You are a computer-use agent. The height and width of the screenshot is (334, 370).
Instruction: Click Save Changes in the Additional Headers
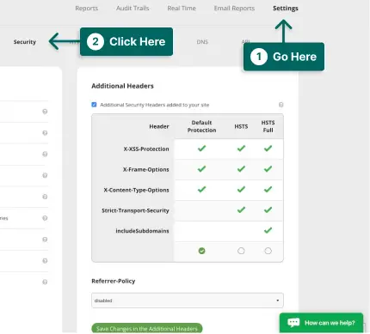click(x=147, y=328)
